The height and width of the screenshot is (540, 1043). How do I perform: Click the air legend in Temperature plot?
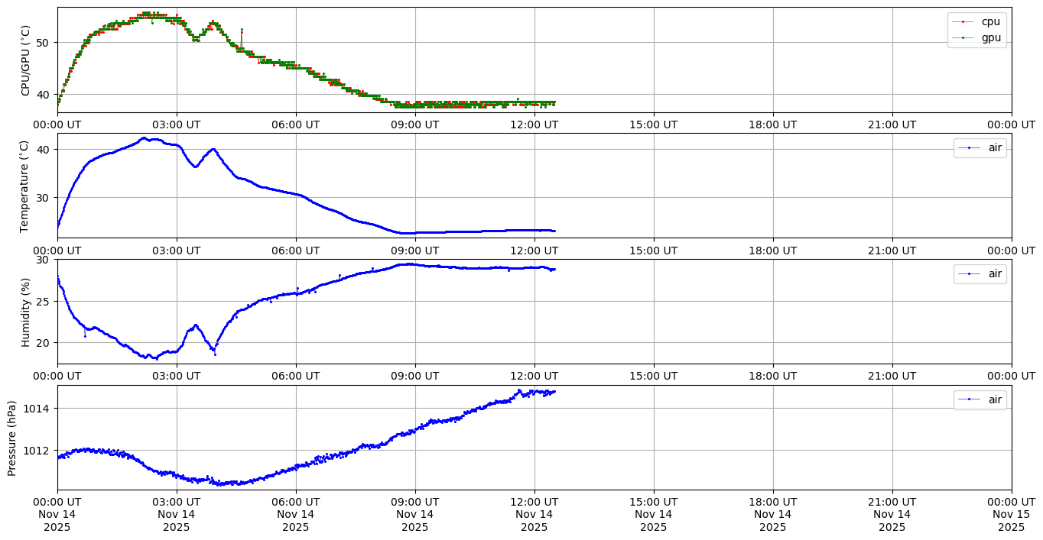[x=995, y=148]
